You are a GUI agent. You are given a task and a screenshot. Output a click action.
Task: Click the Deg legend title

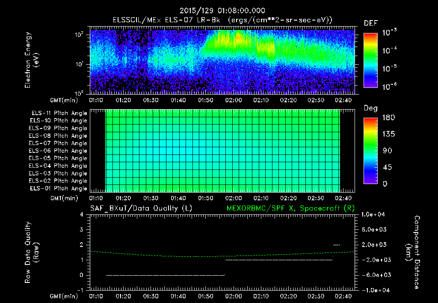[371, 108]
